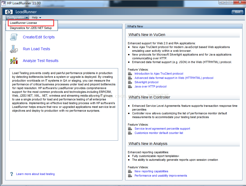The width and height of the screenshot is (246, 186).
Task: Click the Exit button
Action: pyautogui.click(x=237, y=12)
